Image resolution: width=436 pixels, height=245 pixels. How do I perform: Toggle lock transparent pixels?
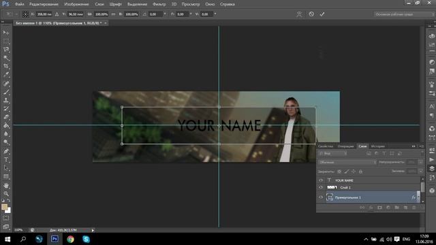339,171
